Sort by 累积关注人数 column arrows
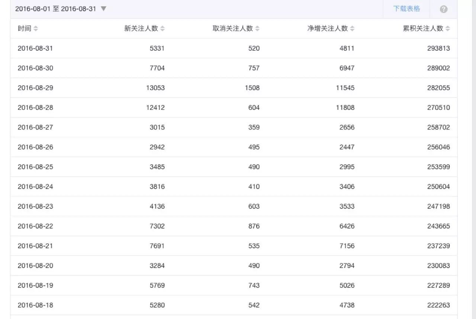Image resolution: width=476 pixels, height=319 pixels. [x=448, y=29]
